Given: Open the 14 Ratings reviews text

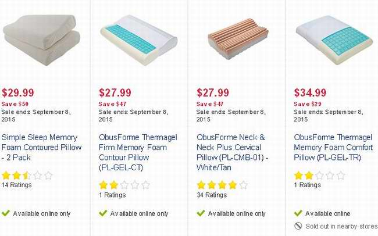Looking at the screenshot, I should click(x=16, y=185).
